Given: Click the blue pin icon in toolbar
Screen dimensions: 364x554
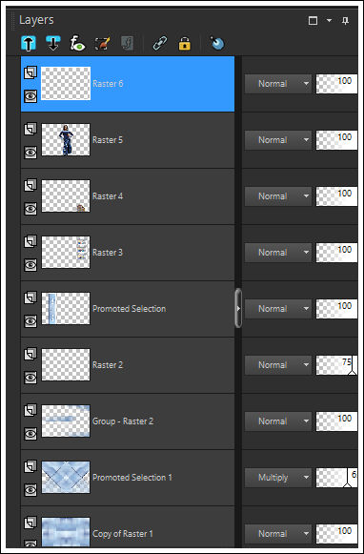Looking at the screenshot, I should click(x=217, y=43).
